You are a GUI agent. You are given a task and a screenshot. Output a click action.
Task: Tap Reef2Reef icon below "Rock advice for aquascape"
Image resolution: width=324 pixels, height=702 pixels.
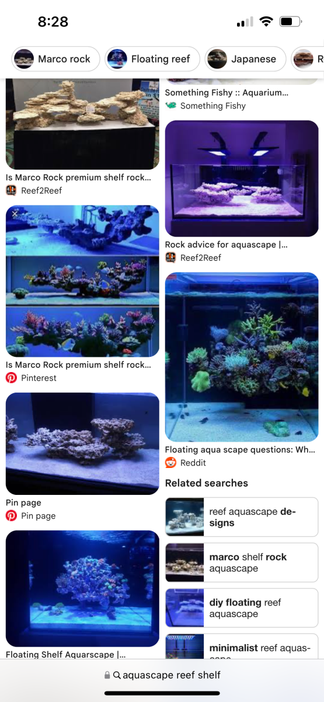tap(170, 257)
